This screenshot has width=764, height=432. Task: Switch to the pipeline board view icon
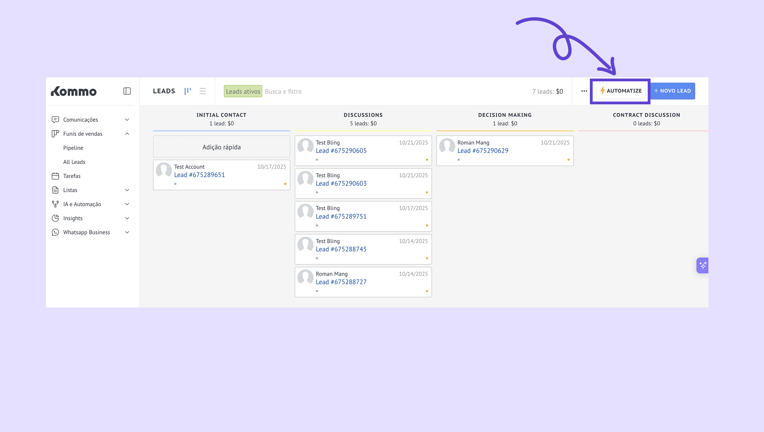[x=188, y=91]
